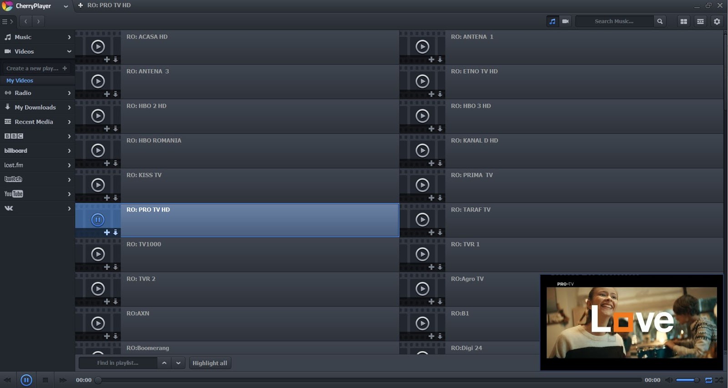This screenshot has width=728, height=388.
Task: Play the RO:AXN channel
Action: pos(98,323)
